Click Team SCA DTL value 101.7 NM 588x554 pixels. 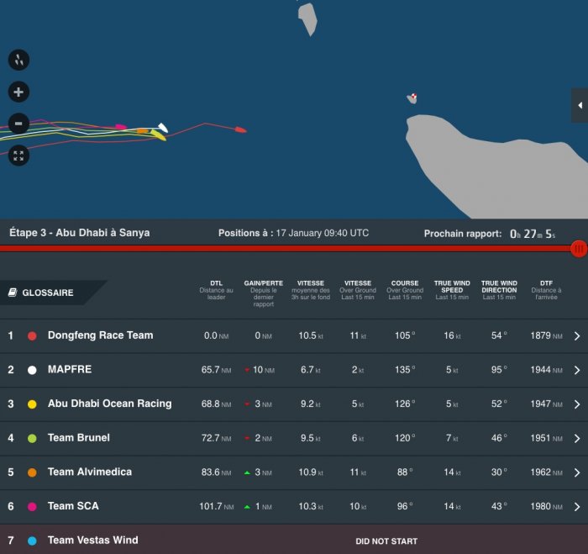[x=217, y=506]
